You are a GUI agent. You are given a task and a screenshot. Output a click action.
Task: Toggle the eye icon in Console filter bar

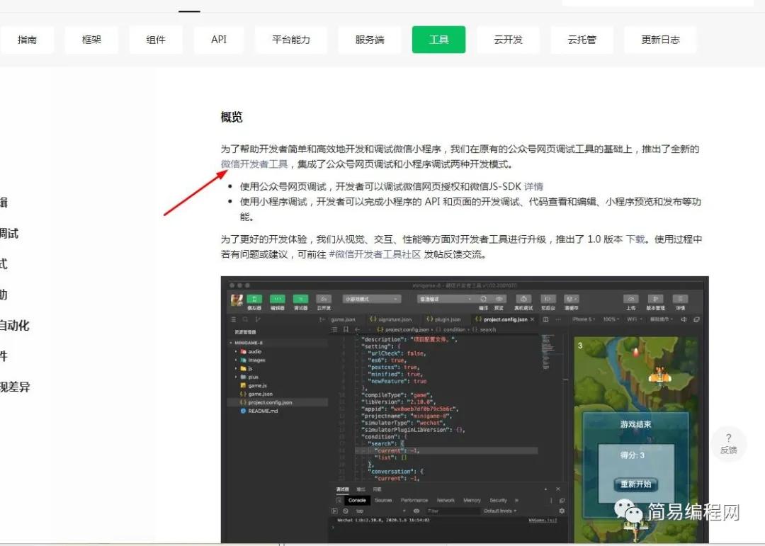click(415, 510)
